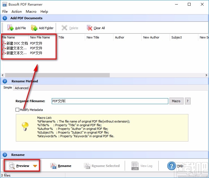This screenshot has width=209, height=178.
Task: Minimize the Boxoft PDF Renamer window
Action: pyautogui.click(x=176, y=5)
